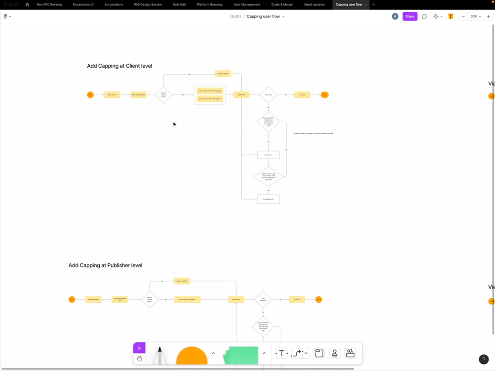
Task: Expand the sticky notes options chevron
Action: click(264, 353)
